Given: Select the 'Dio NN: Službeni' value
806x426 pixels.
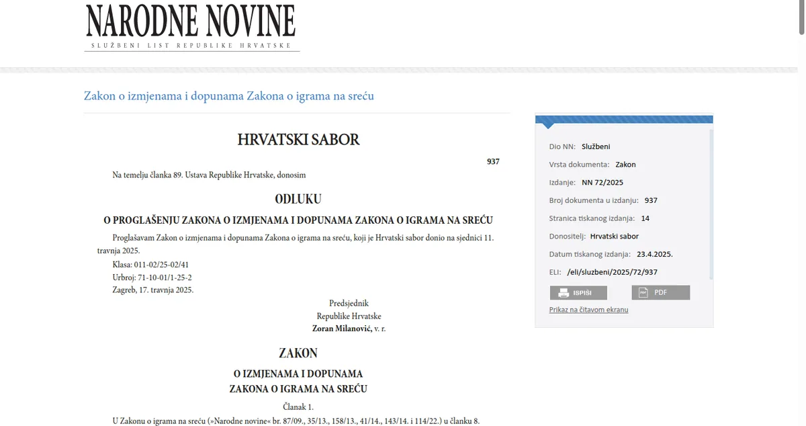Looking at the screenshot, I should click(x=596, y=146).
